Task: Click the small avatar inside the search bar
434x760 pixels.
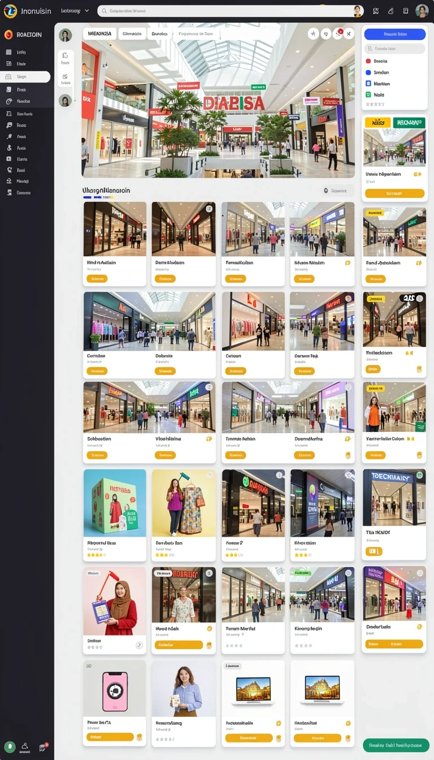Action: pyautogui.click(x=358, y=11)
